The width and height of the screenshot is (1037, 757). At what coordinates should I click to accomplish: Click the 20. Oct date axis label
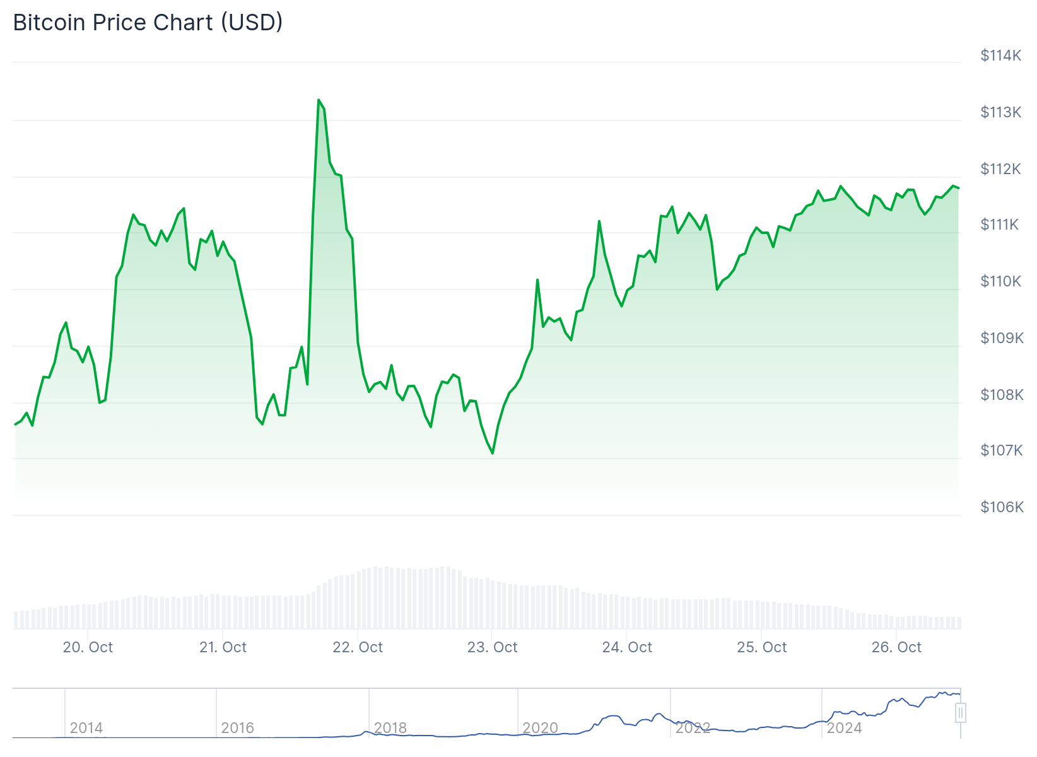[x=88, y=647]
